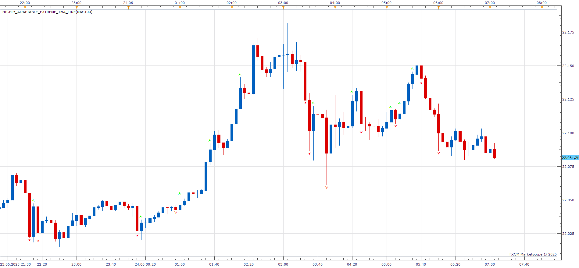This screenshot has width=579, height=268.
Task: Click the 23:40 time axis label
Action: 111,264
